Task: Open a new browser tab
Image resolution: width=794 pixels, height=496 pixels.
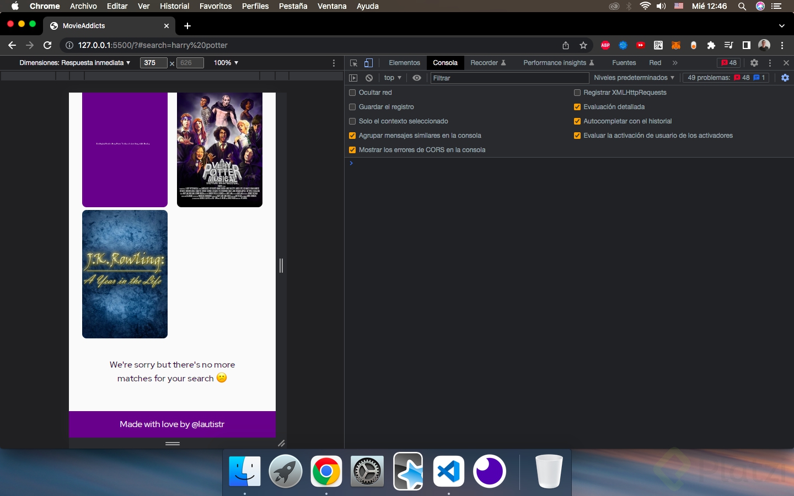Action: pos(187,26)
